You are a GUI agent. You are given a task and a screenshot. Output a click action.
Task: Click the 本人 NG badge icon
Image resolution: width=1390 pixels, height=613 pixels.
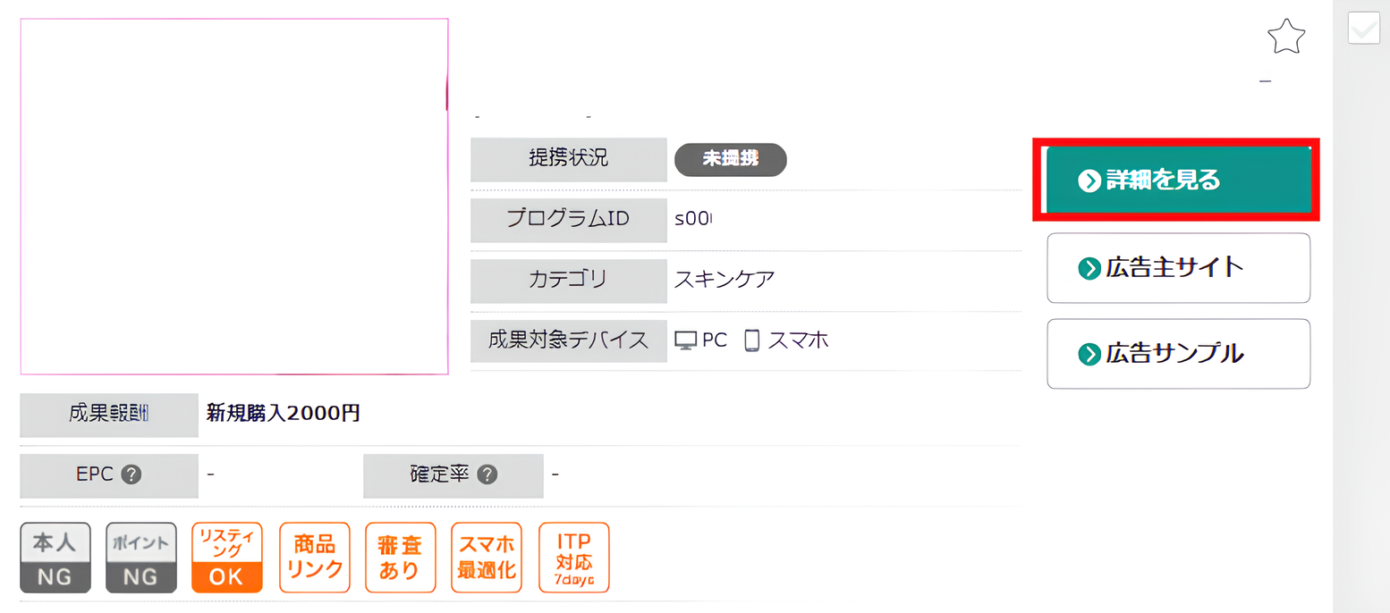(55, 558)
